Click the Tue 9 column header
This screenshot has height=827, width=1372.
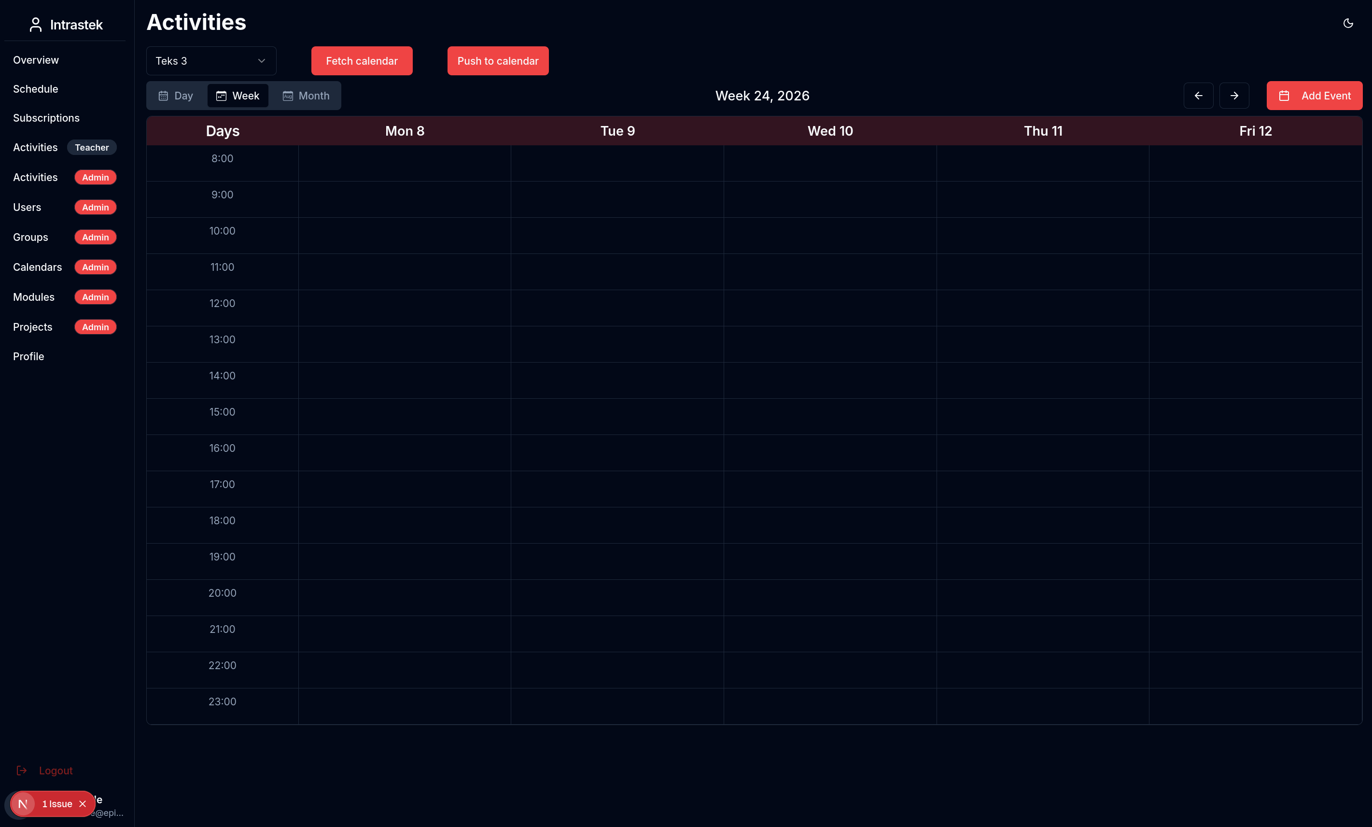point(617,131)
